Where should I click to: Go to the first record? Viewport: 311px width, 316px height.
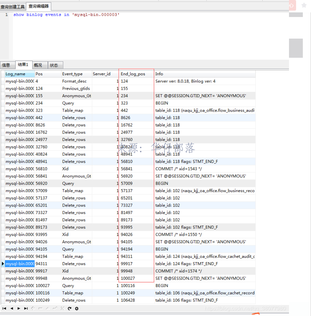pos(4,308)
